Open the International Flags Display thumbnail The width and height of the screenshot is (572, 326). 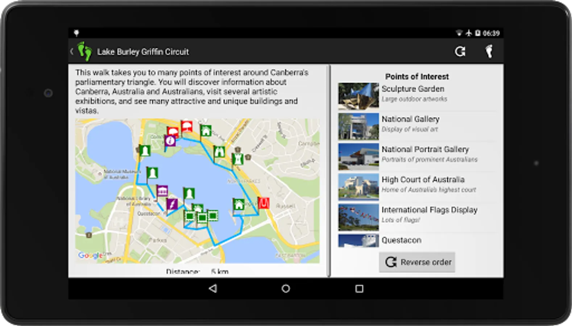click(358, 217)
